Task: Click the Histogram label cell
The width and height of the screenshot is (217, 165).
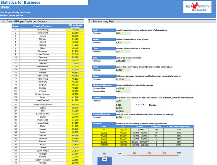Action: pos(104,123)
